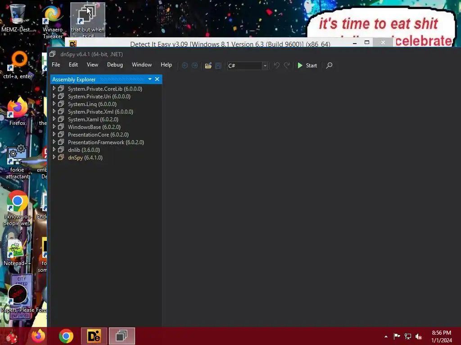Viewport: 461px width, 345px height.
Task: Select MEMZ-Dest Recycle Bin desktop icon
Action: (18, 18)
